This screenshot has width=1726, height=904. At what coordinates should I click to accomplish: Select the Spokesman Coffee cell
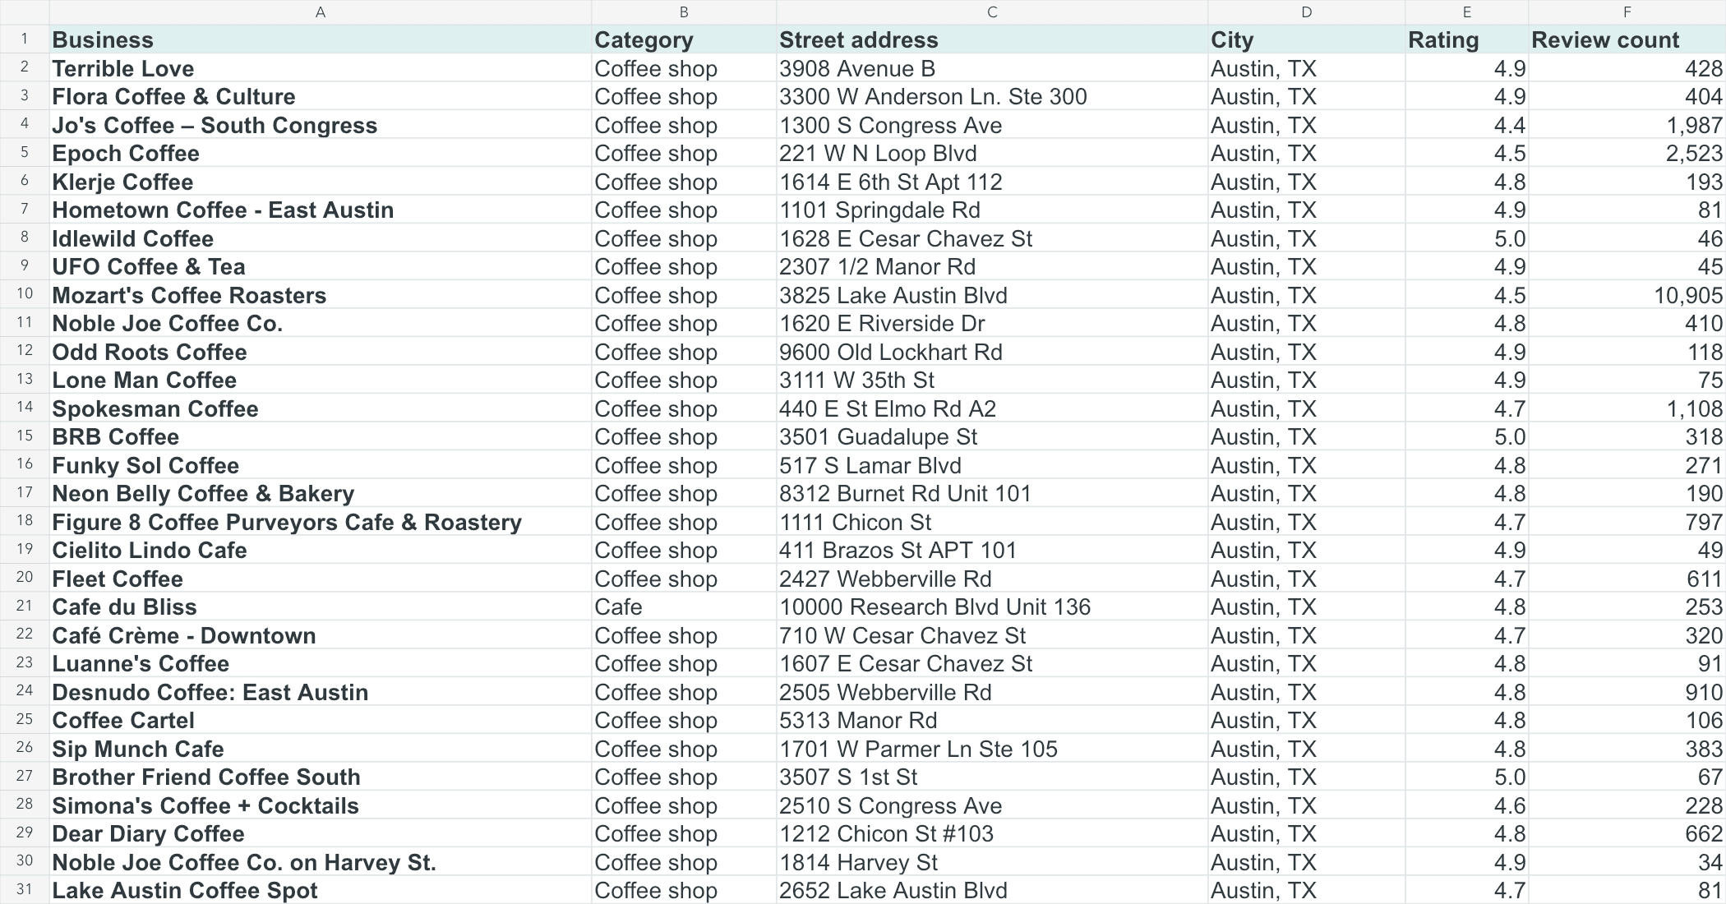321,408
